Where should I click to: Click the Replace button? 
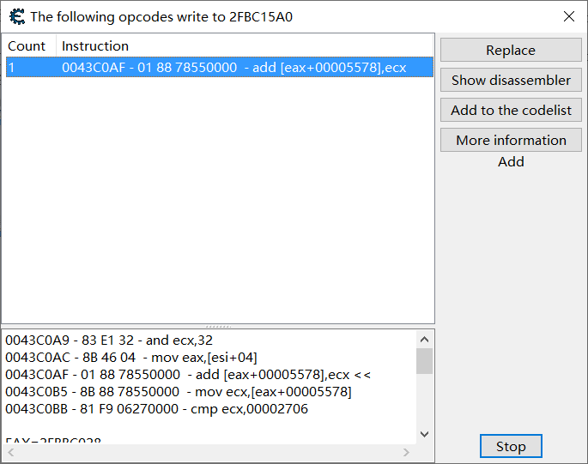[511, 51]
